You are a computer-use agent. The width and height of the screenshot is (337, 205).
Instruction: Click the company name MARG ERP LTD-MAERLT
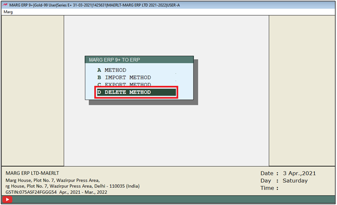click(x=32, y=173)
